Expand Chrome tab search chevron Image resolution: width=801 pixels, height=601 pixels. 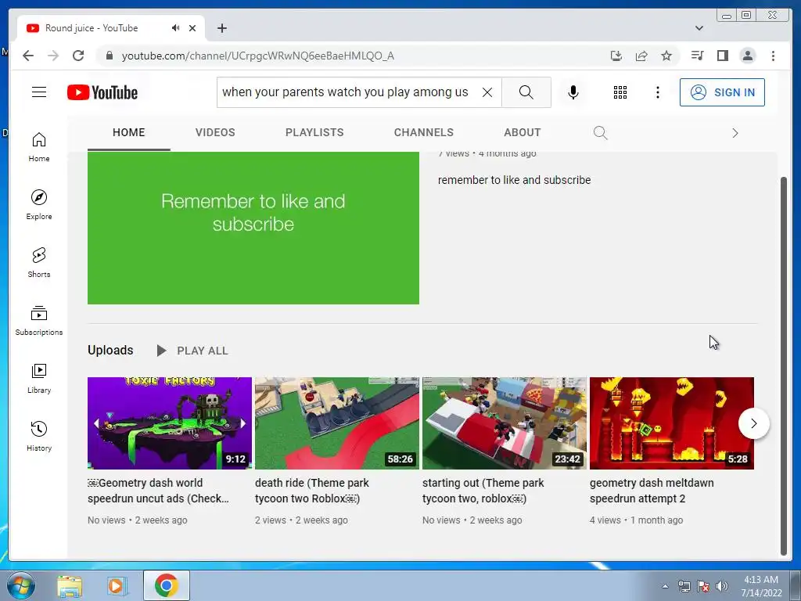click(x=699, y=28)
